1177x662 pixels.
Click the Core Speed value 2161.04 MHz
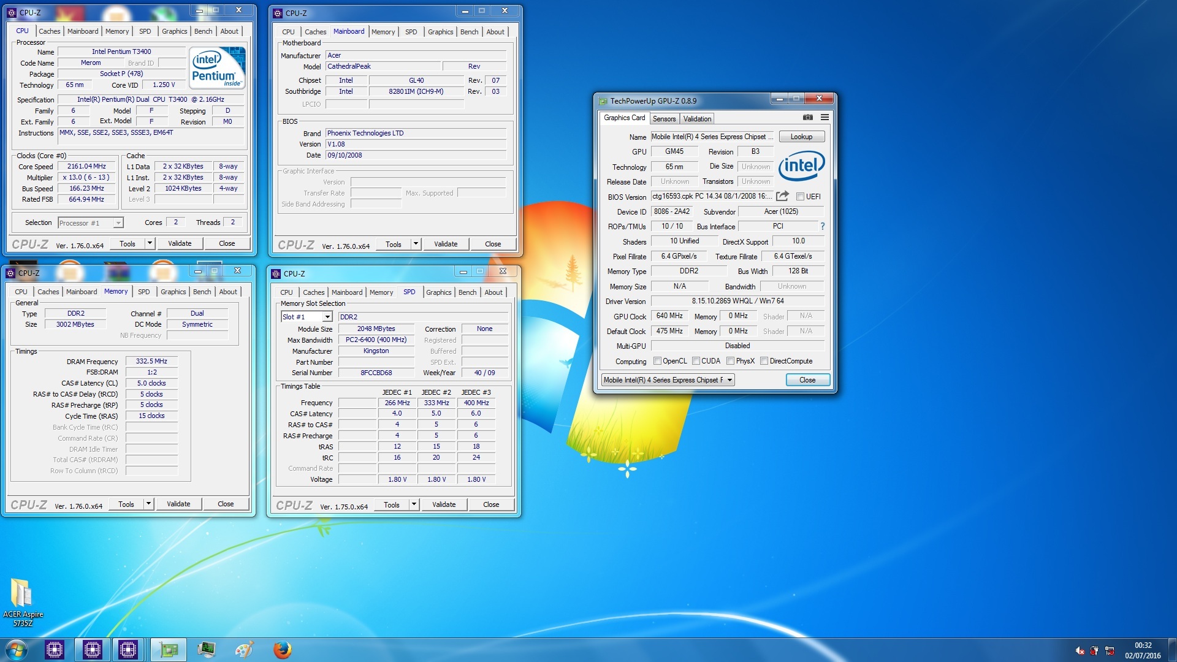86,166
